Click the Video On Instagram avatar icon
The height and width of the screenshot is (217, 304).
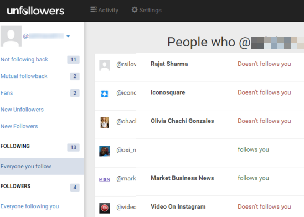click(x=105, y=208)
